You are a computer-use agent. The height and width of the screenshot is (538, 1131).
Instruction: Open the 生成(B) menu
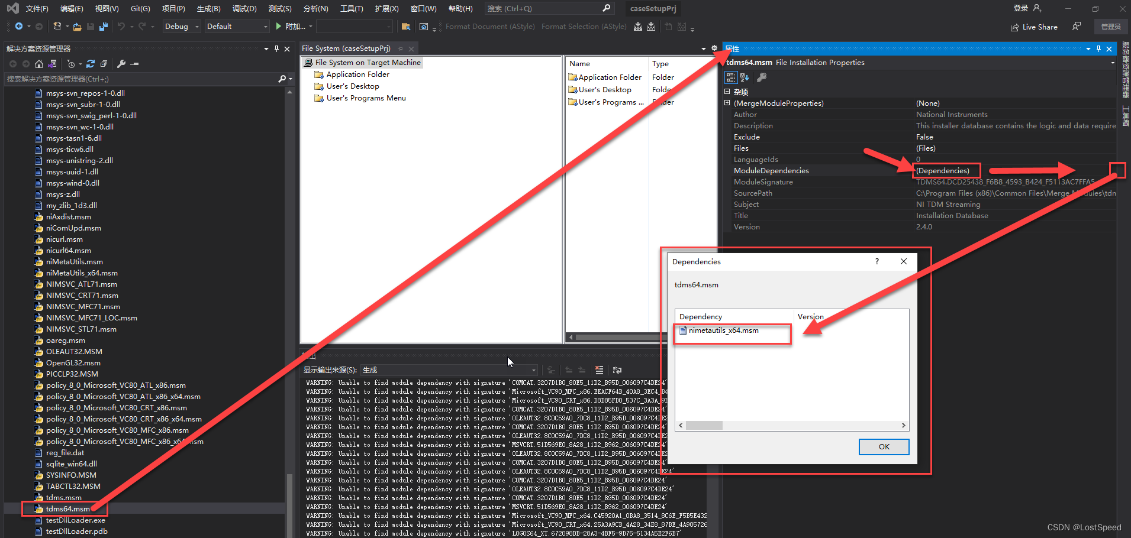[208, 8]
